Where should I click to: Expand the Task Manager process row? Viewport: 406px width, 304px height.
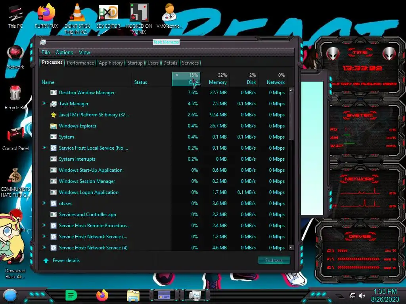(44, 103)
